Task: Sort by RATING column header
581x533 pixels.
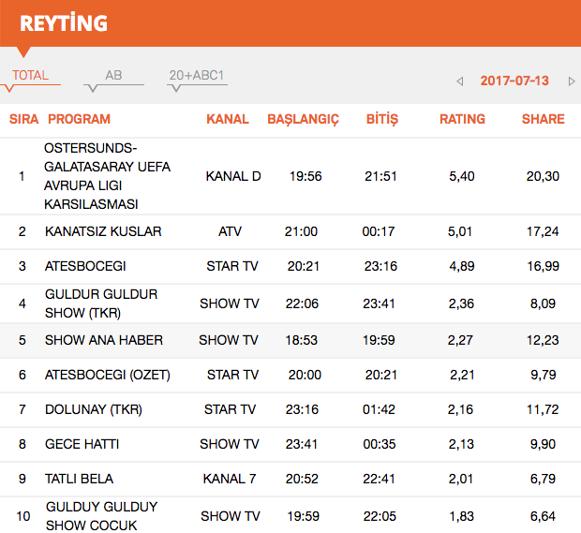Action: [x=462, y=119]
